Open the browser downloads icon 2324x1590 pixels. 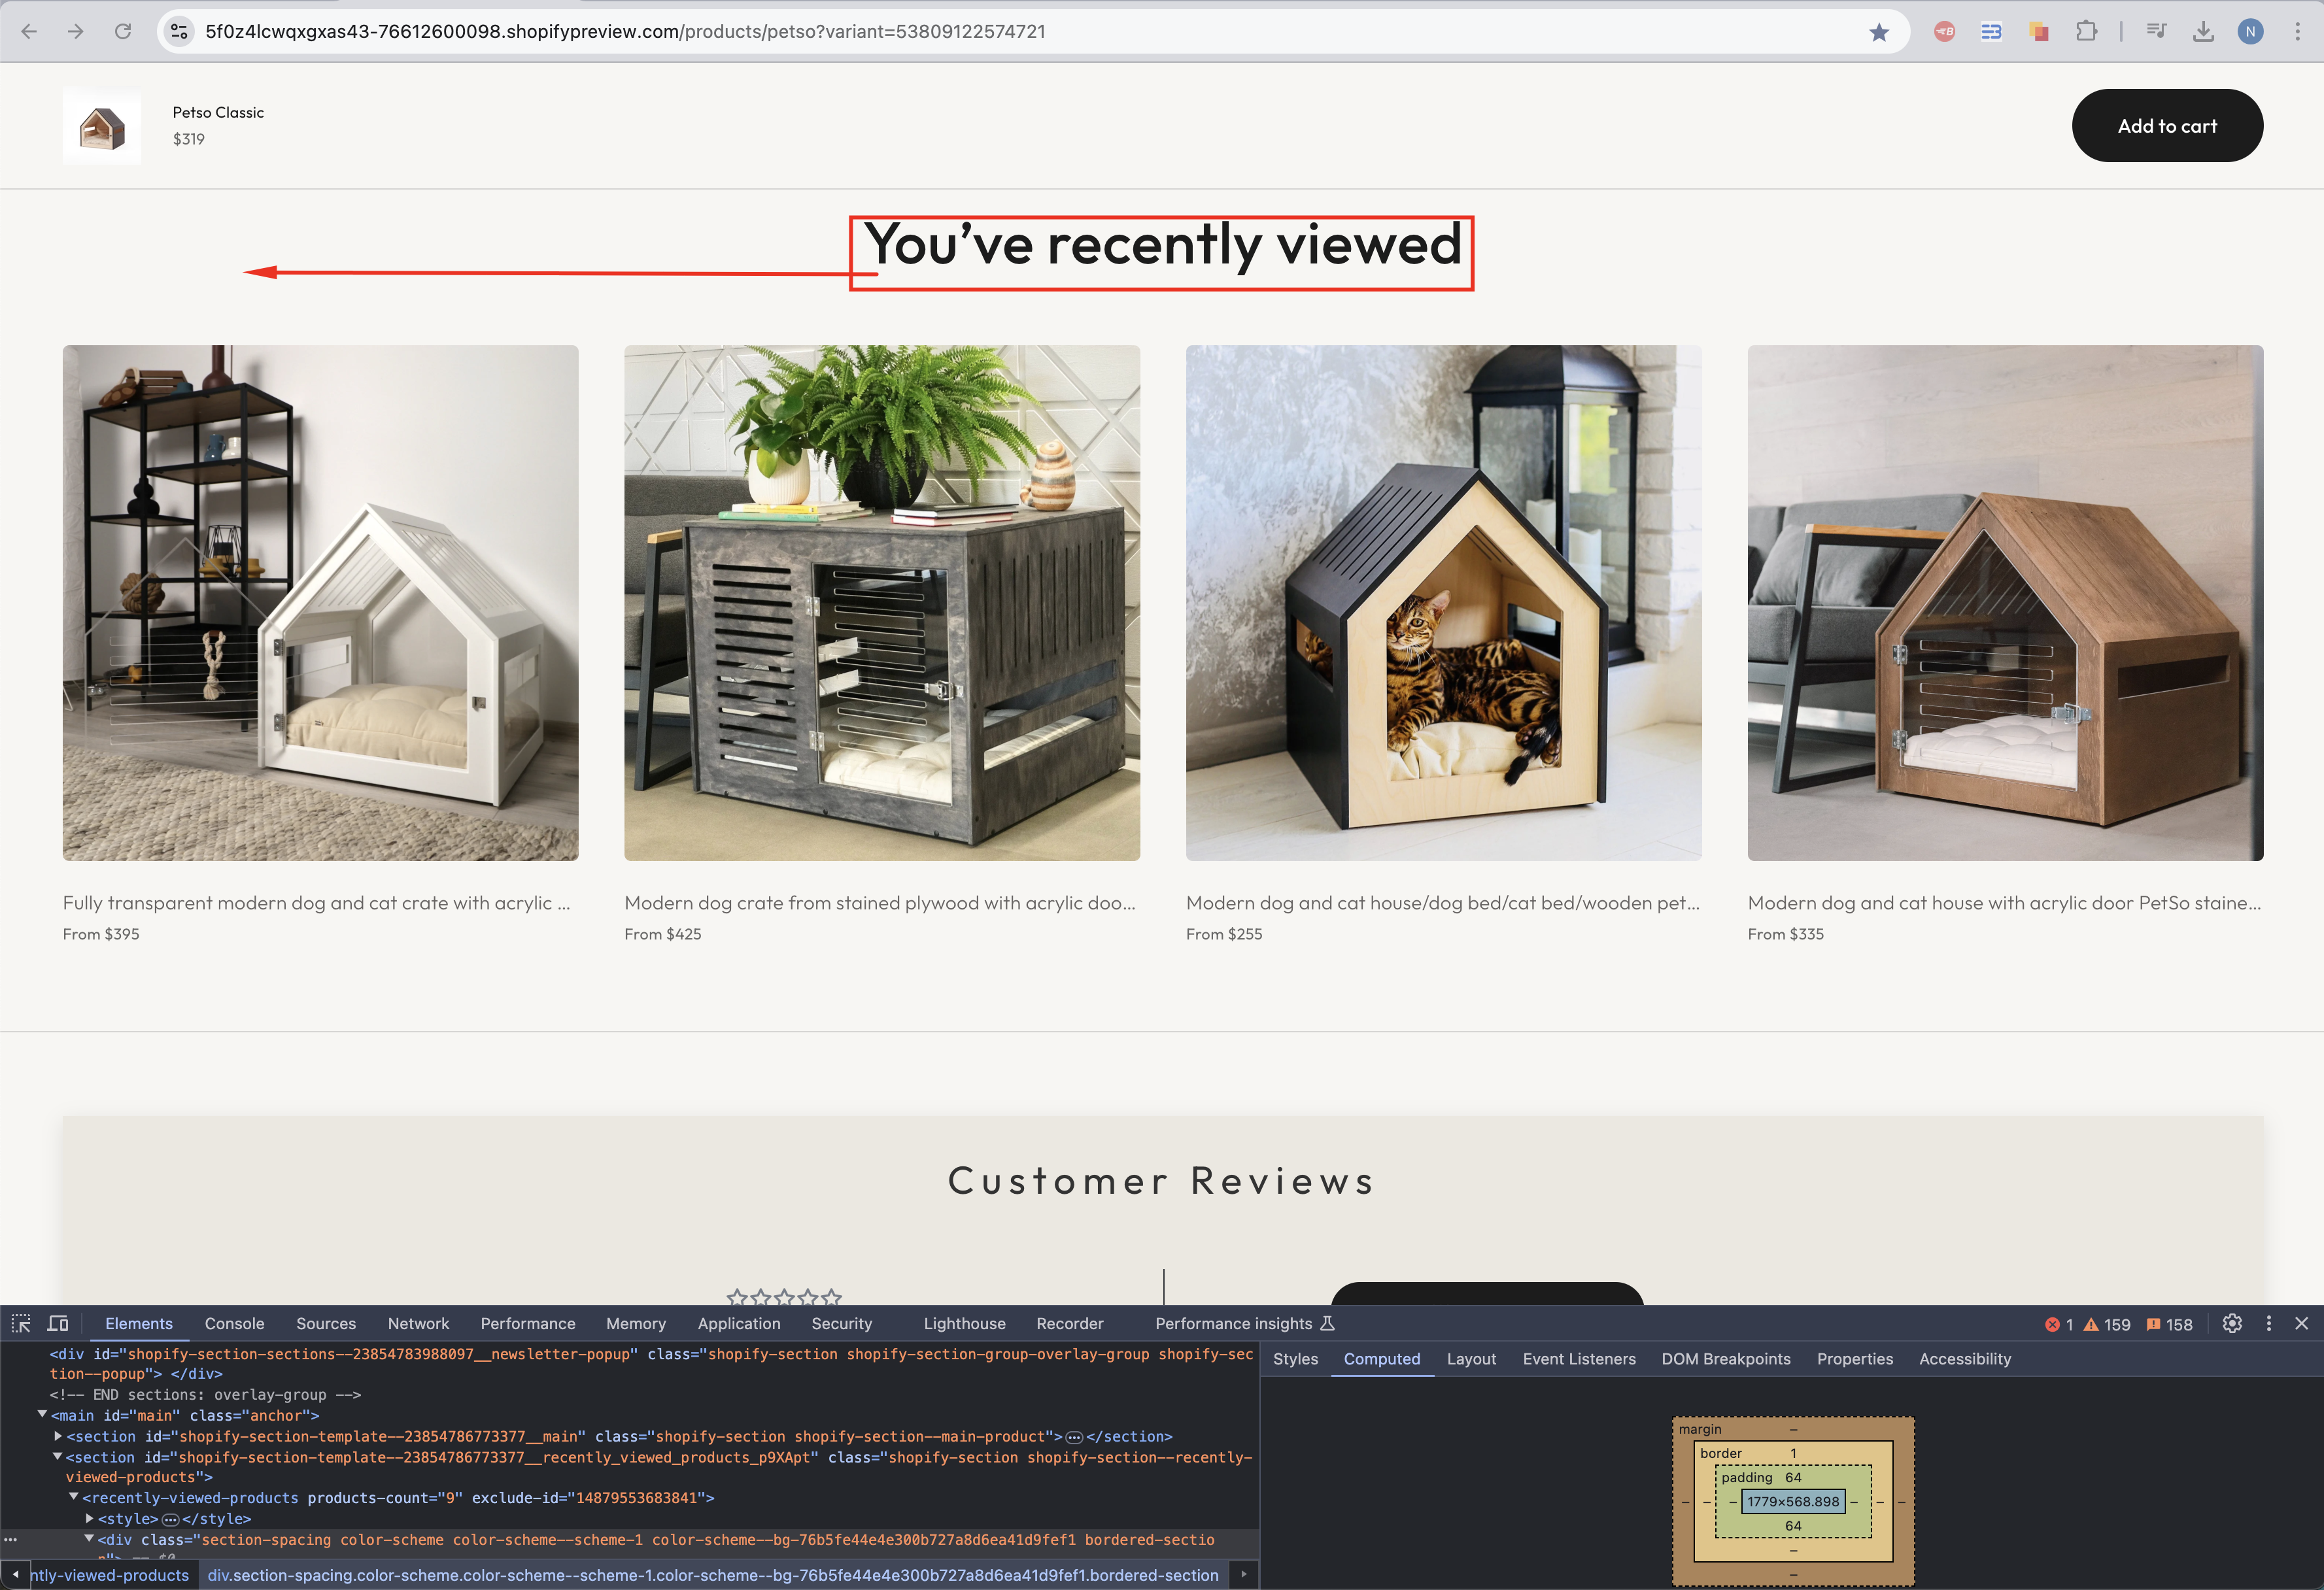tap(2203, 32)
